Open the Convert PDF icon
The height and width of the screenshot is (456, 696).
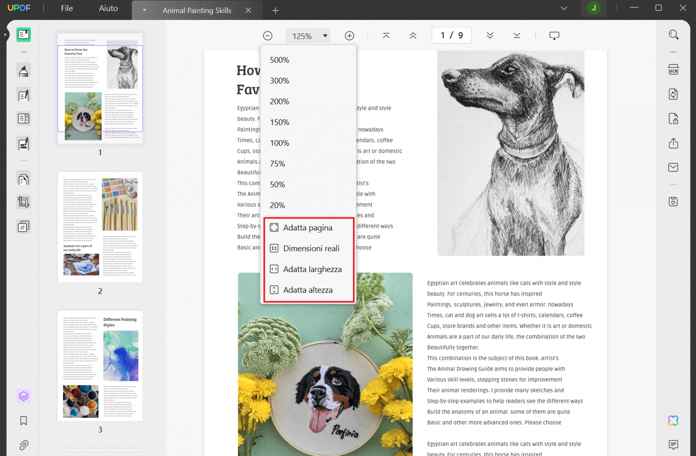coord(673,94)
